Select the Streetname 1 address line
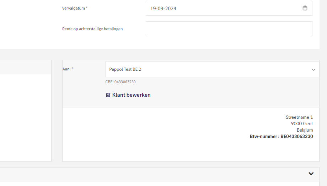Image resolution: width=327 pixels, height=186 pixels. [x=299, y=117]
